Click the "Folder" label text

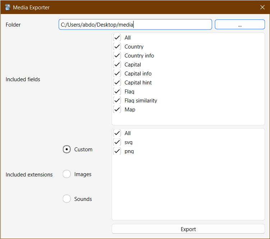pos(13,25)
